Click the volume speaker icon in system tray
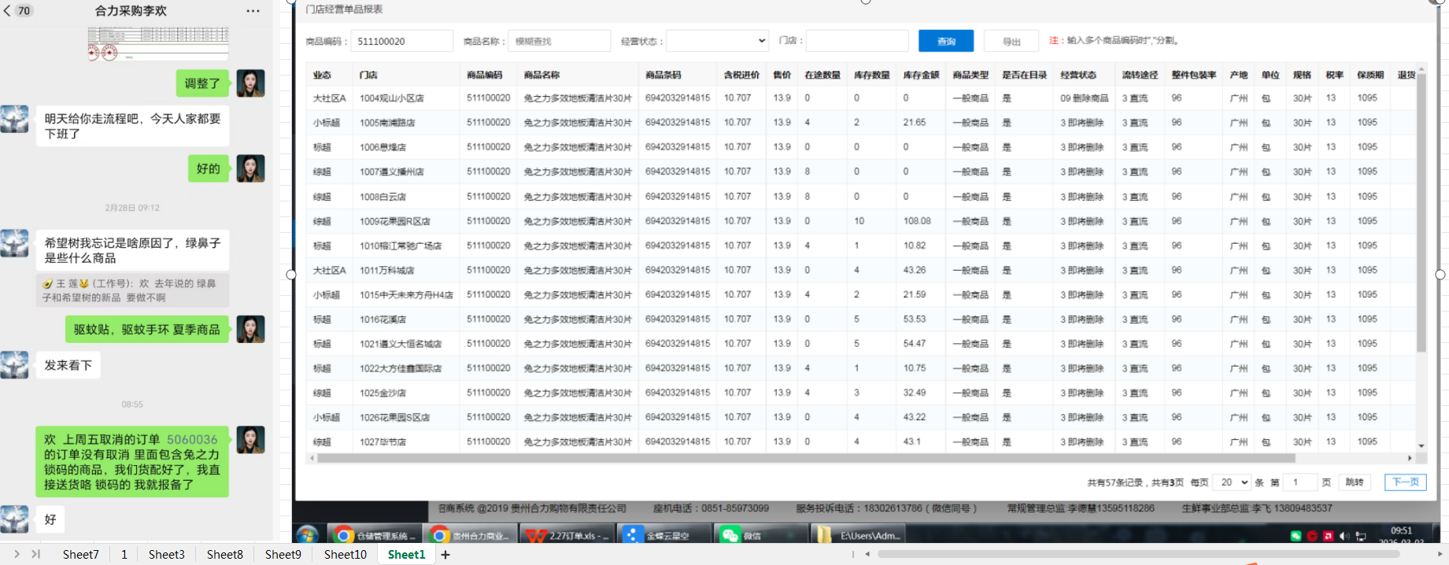The width and height of the screenshot is (1449, 565). tap(1344, 536)
